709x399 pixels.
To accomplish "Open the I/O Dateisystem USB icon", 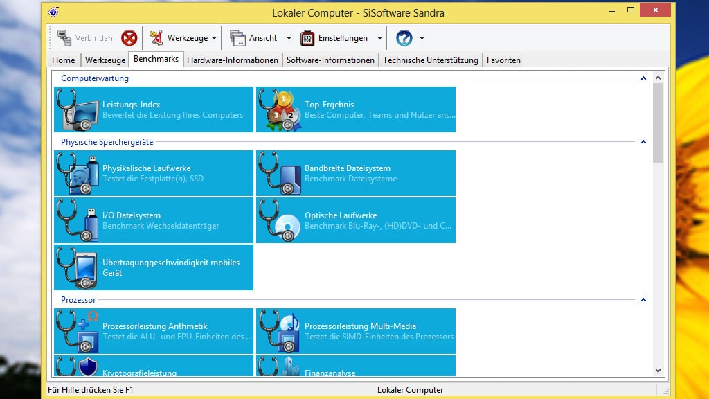I will [x=78, y=220].
